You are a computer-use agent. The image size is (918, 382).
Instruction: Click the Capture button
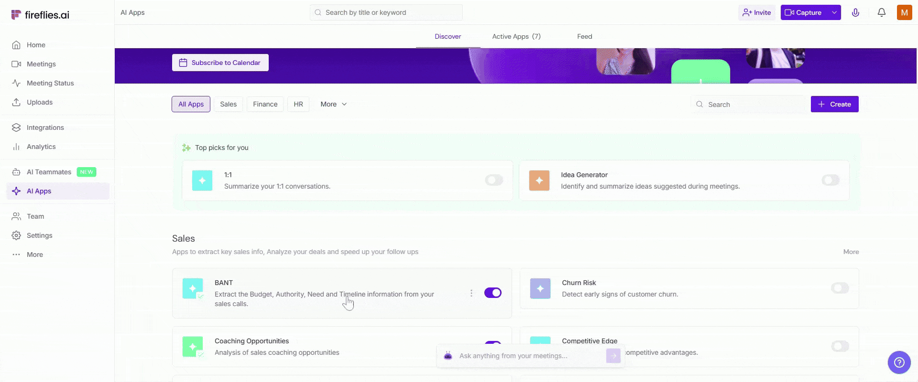[x=804, y=12]
